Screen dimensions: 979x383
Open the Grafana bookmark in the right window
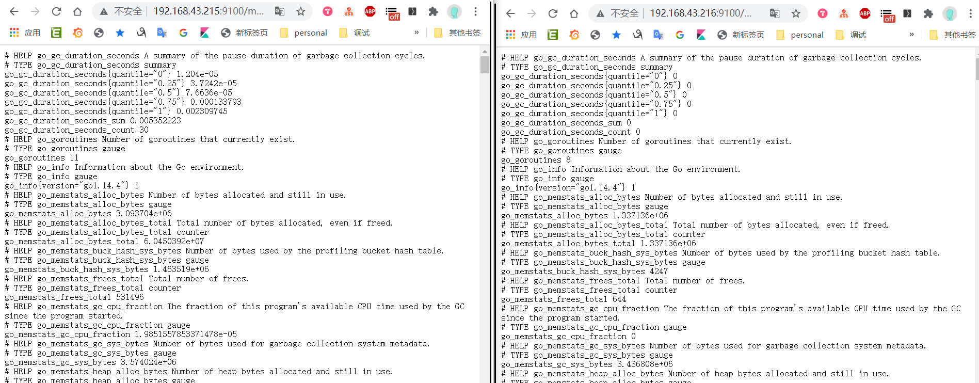tap(574, 35)
